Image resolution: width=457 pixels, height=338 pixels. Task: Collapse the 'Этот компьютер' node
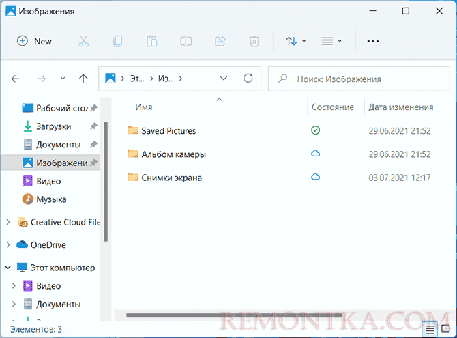click(x=8, y=267)
